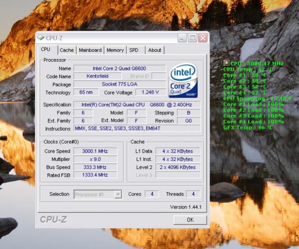Click the Code Name value Kentsfield

[97, 76]
